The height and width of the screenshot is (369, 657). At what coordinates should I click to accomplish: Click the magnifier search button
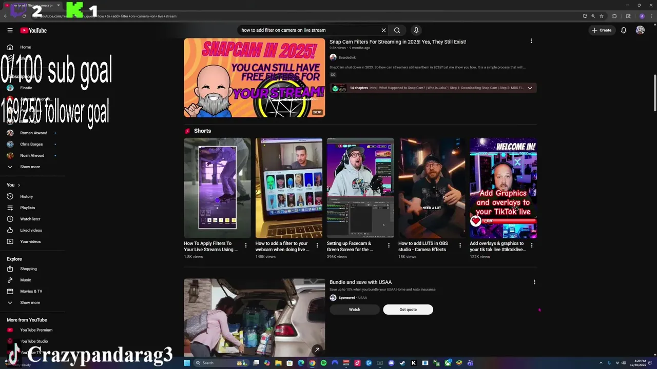[x=397, y=30]
